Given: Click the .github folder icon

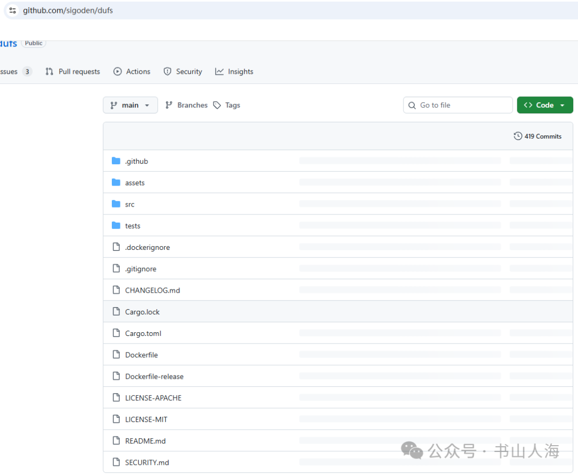Looking at the screenshot, I should point(116,161).
